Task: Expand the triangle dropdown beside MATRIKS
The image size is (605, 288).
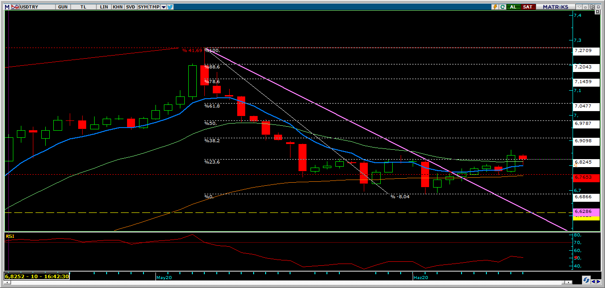Action: (579, 7)
